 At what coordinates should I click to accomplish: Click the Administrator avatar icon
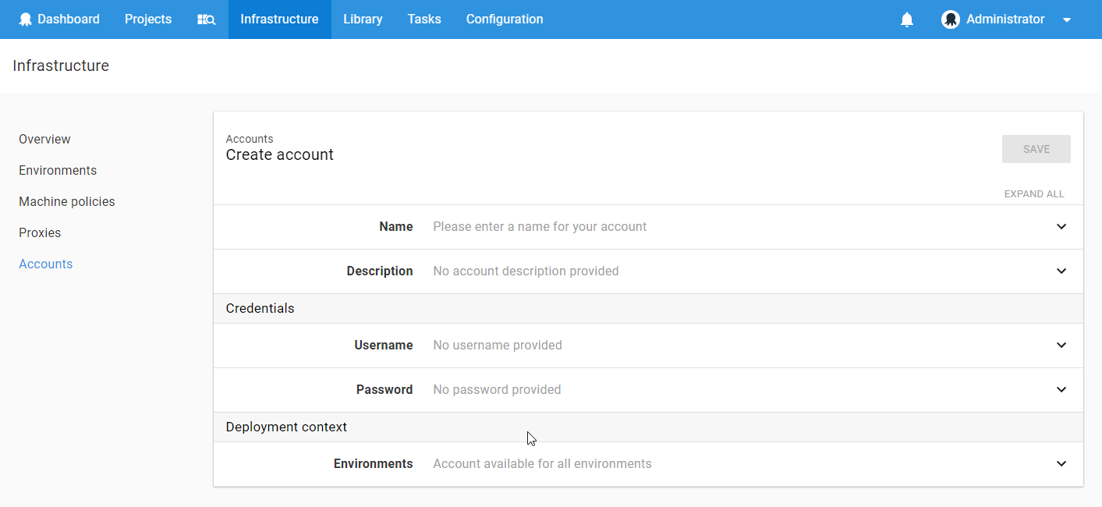(950, 19)
